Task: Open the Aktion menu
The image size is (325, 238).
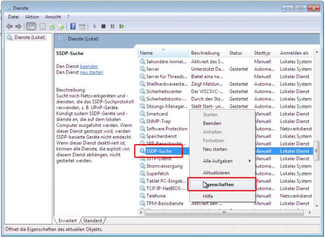Action: (32, 17)
